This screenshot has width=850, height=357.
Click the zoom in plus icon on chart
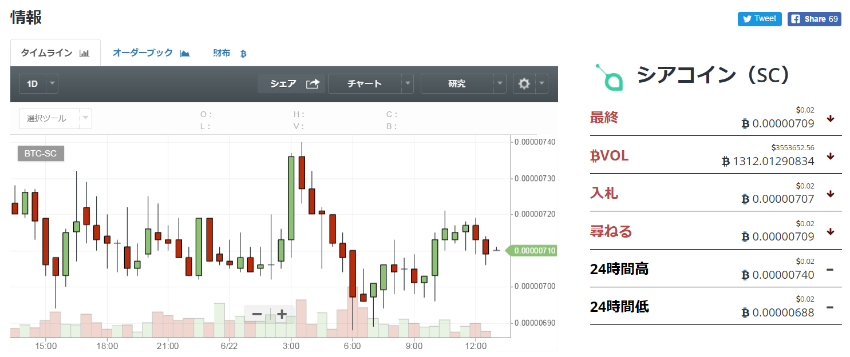[282, 314]
